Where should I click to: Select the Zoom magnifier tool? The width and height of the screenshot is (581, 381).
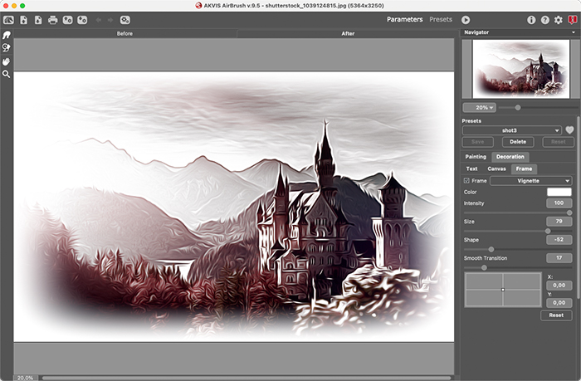point(7,75)
